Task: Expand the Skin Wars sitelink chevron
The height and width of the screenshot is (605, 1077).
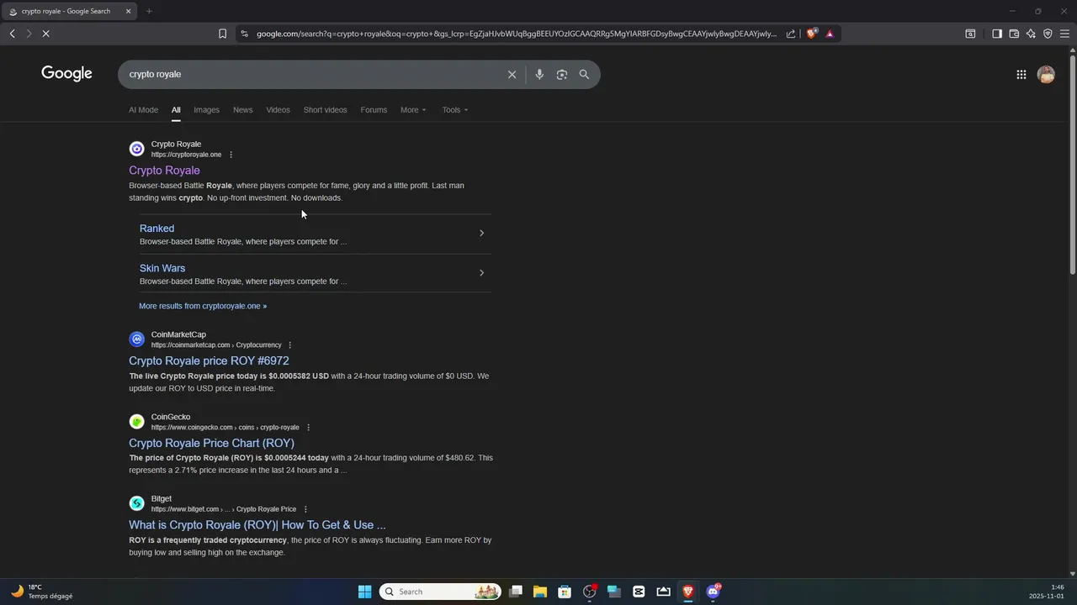Action: point(481,272)
